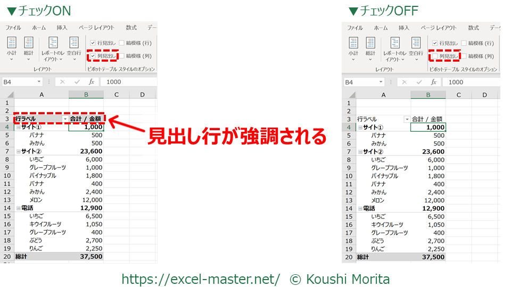Click the fx insert function icon in the left window

pos(92,82)
